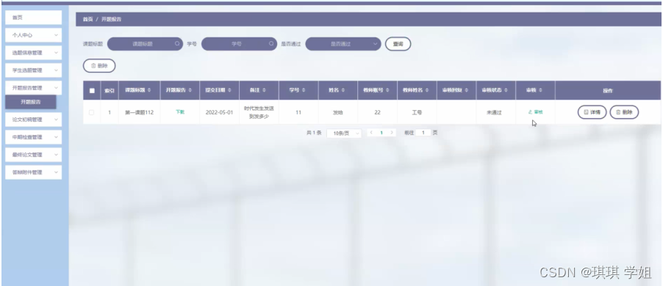Expand 最终论文管理 sidebar menu
This screenshot has height=286, width=663.
[x=33, y=155]
